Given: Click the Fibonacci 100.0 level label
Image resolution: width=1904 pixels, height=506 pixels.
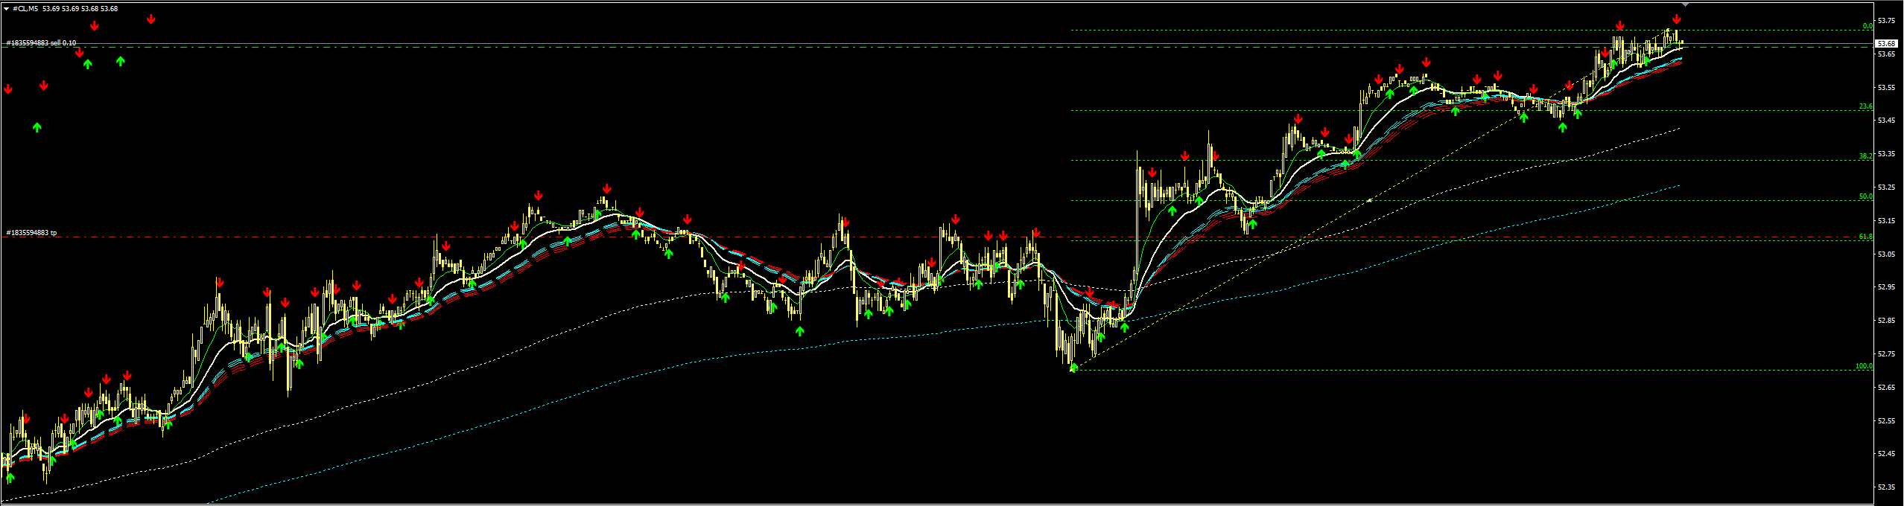Looking at the screenshot, I should pos(1864,366).
